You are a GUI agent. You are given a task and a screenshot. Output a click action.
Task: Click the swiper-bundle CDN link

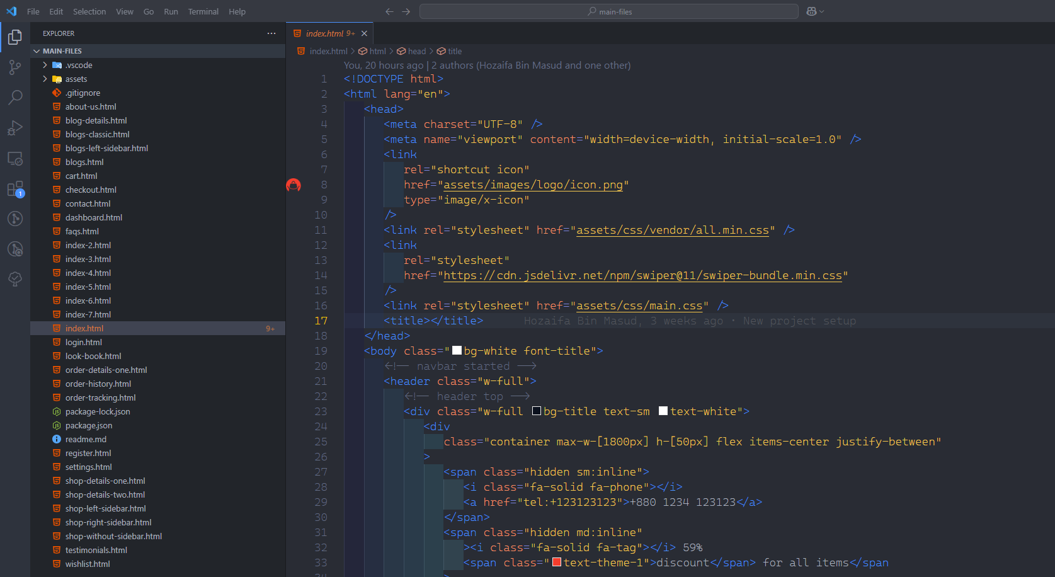pyautogui.click(x=642, y=275)
